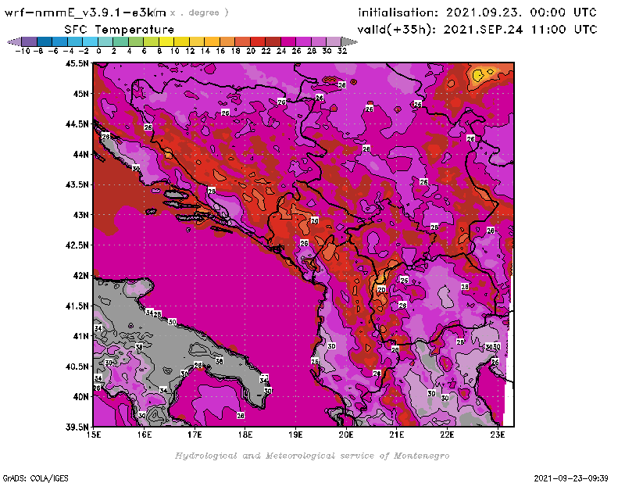The height and width of the screenshot is (483, 625).
Task: Click the yellow cool spot in top-right corner
Action: 478,75
